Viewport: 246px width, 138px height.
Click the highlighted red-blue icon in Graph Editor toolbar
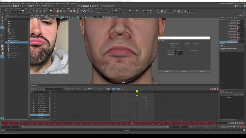point(109,89)
